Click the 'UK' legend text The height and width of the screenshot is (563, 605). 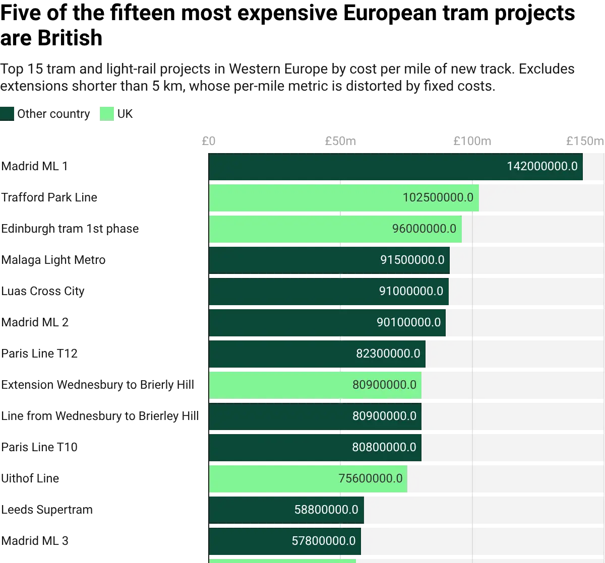pos(125,114)
